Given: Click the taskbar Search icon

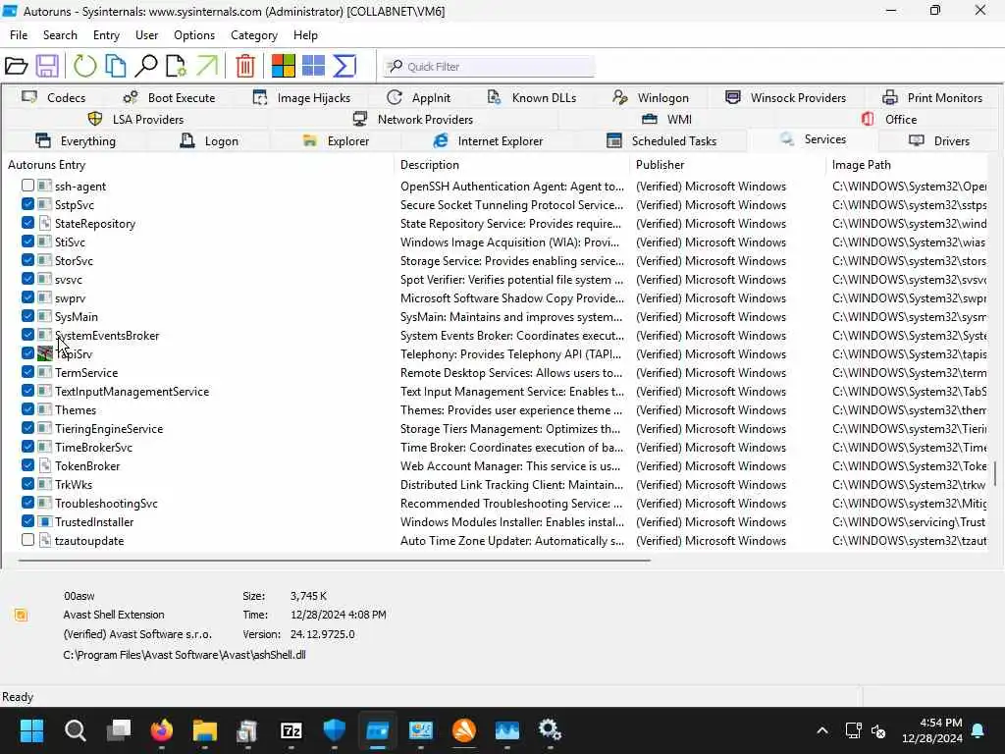Looking at the screenshot, I should point(75,730).
